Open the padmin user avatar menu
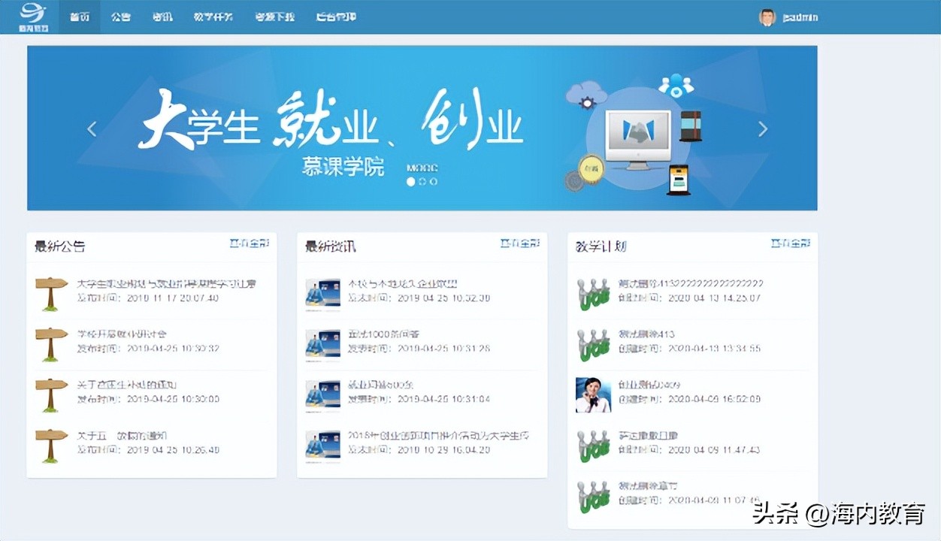Screen dimensions: 941x541 click(767, 17)
